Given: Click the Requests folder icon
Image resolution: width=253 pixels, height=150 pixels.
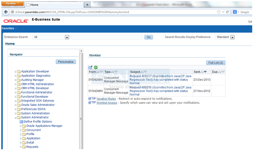Looking at the screenshot, I should [x=24, y=147].
